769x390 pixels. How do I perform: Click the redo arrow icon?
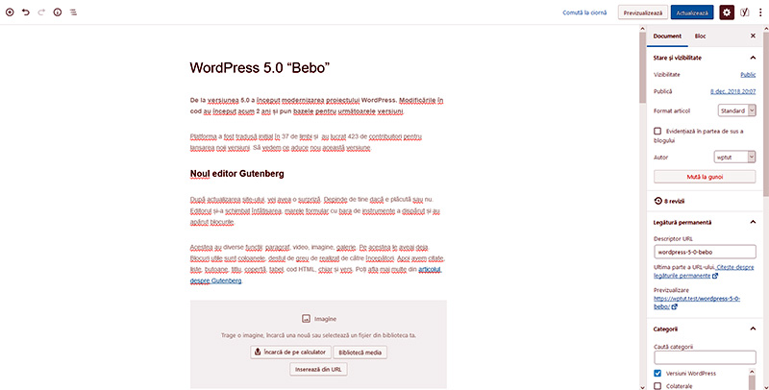pos(41,12)
